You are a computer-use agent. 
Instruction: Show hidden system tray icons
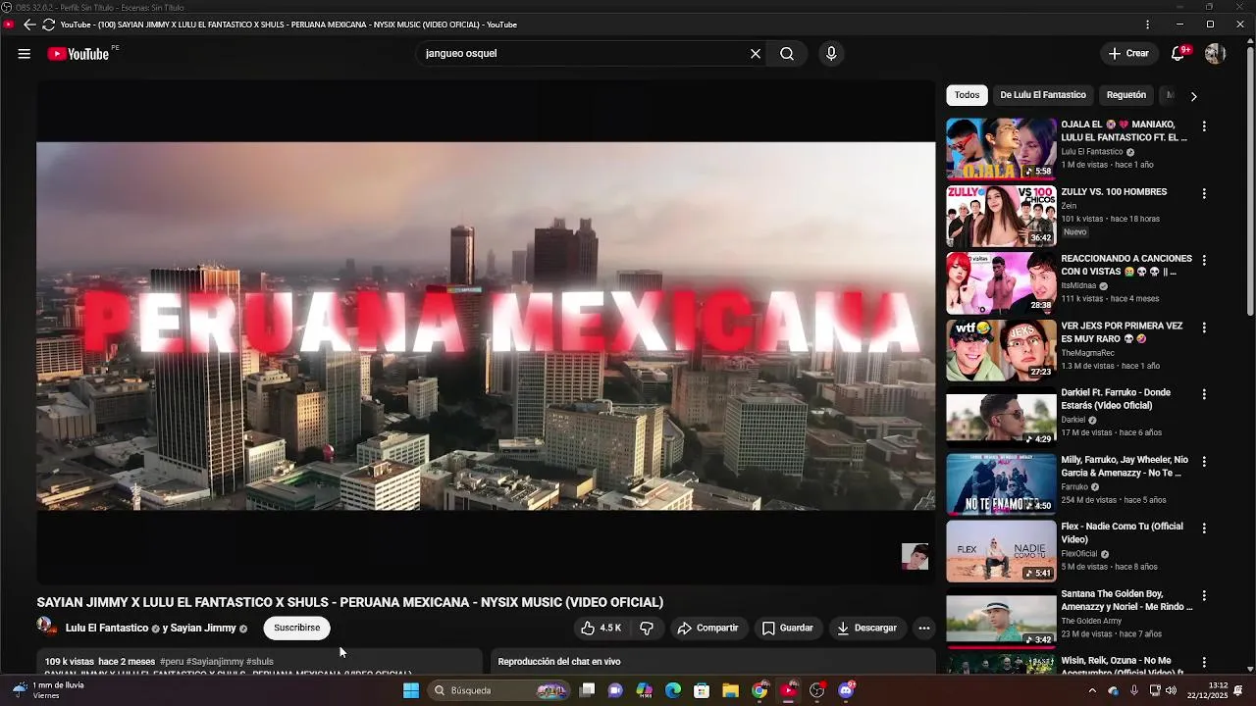(1092, 690)
